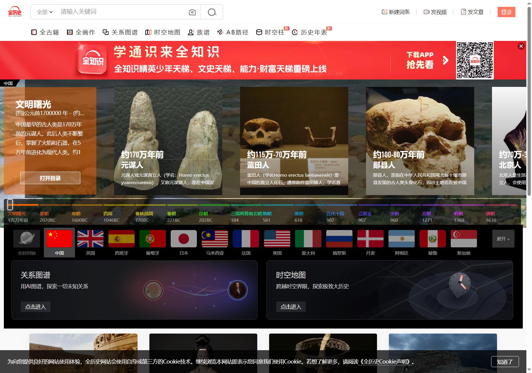Click 新建词条 to create an entry
This screenshot has height=373, width=532.
396,12
